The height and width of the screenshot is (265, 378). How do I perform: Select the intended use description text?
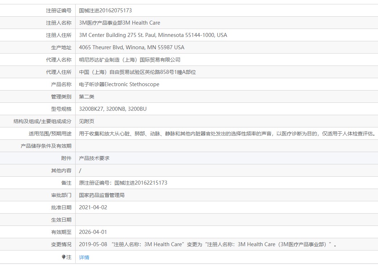[x=228, y=134]
